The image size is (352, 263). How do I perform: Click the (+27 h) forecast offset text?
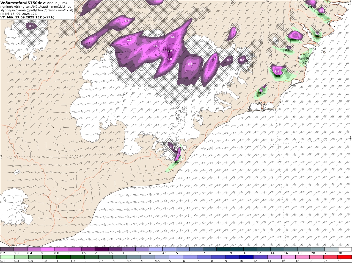click(x=49, y=17)
